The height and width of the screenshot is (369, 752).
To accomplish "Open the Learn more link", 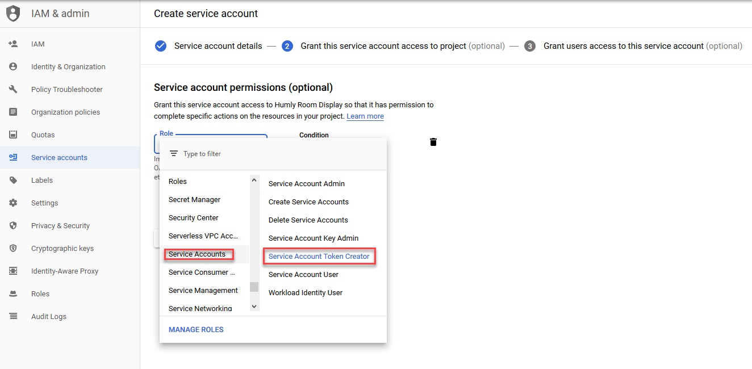I will (x=365, y=116).
